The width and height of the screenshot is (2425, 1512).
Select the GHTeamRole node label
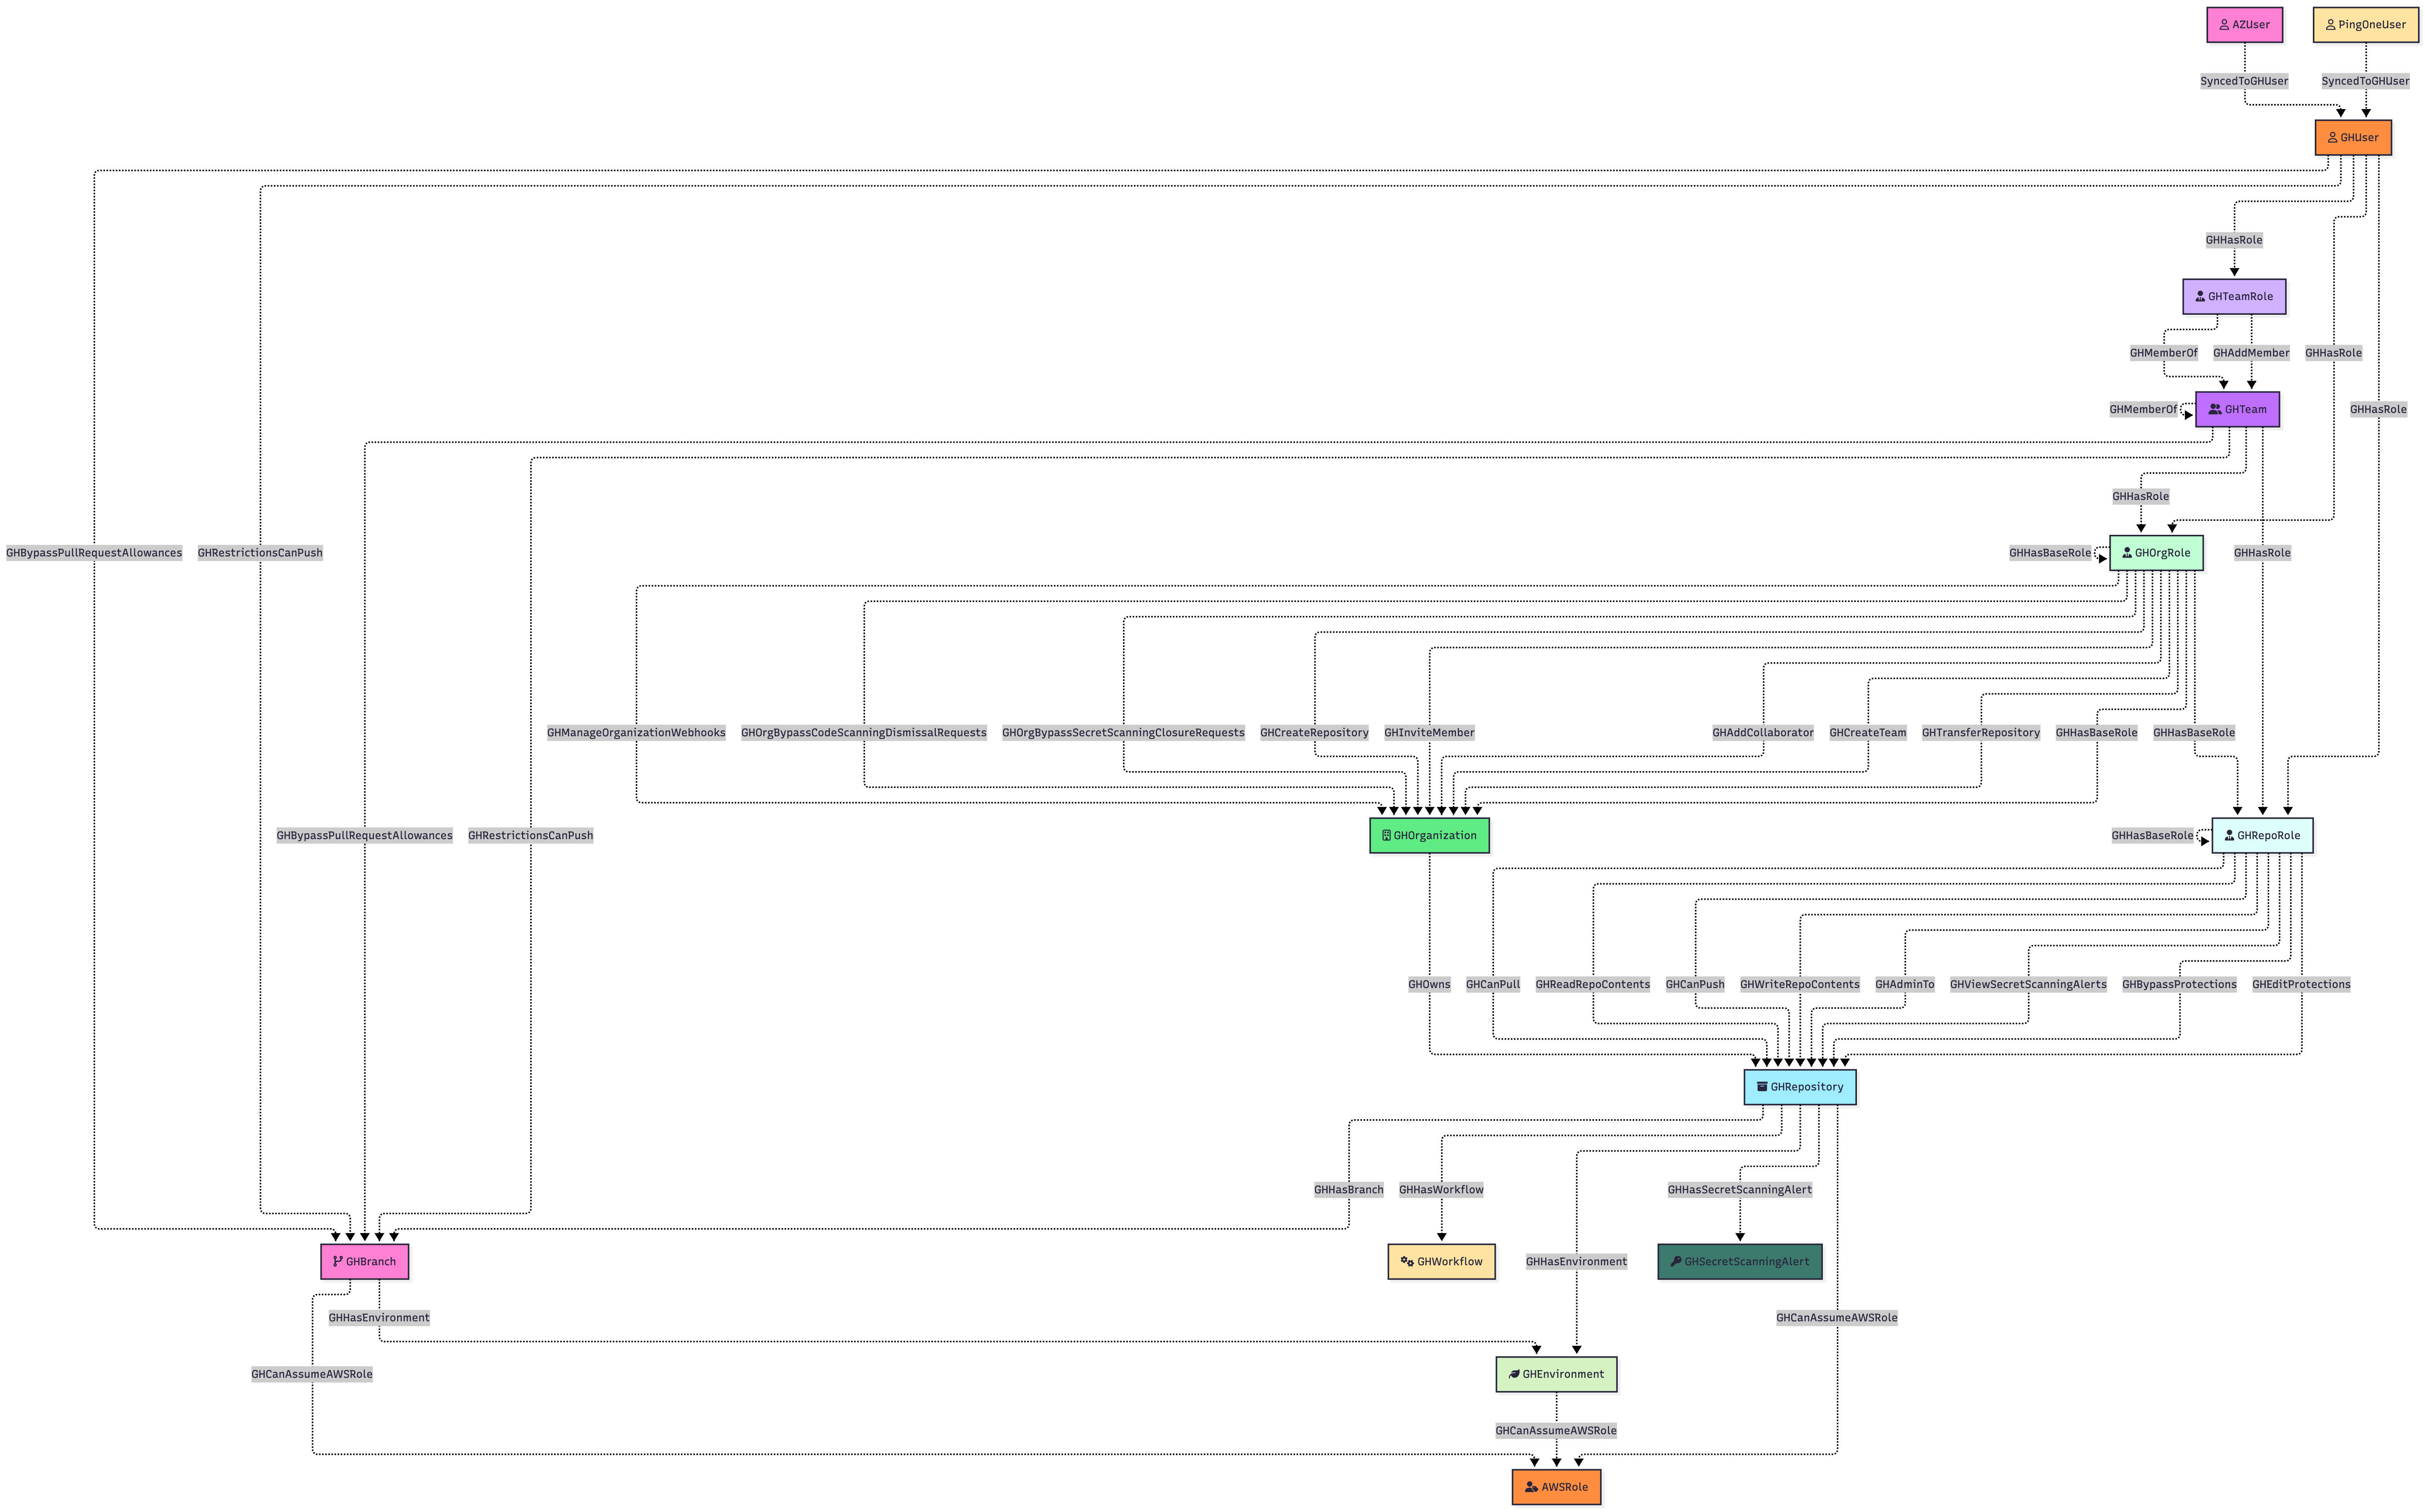pyautogui.click(x=2241, y=297)
